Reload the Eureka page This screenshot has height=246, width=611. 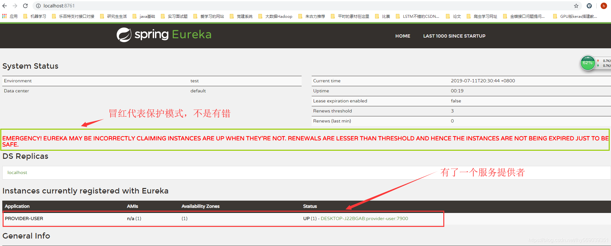25,6
